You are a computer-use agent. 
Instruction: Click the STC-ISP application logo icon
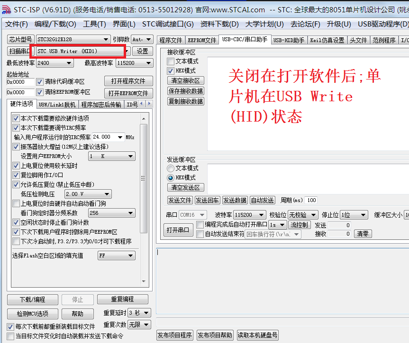coord(6,9)
